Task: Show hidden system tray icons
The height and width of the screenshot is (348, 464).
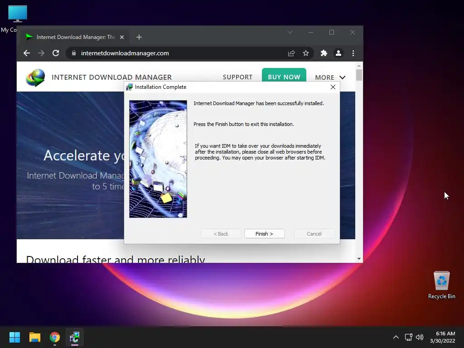Action: click(396, 337)
